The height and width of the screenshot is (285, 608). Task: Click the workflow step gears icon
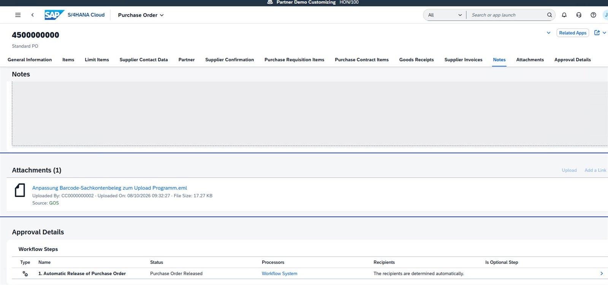[25, 274]
